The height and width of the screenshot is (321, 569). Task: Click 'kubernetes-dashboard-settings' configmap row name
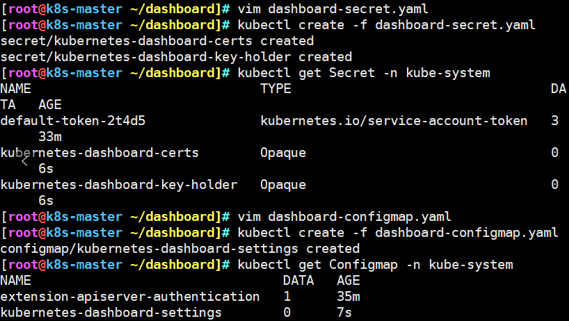pyautogui.click(x=111, y=312)
